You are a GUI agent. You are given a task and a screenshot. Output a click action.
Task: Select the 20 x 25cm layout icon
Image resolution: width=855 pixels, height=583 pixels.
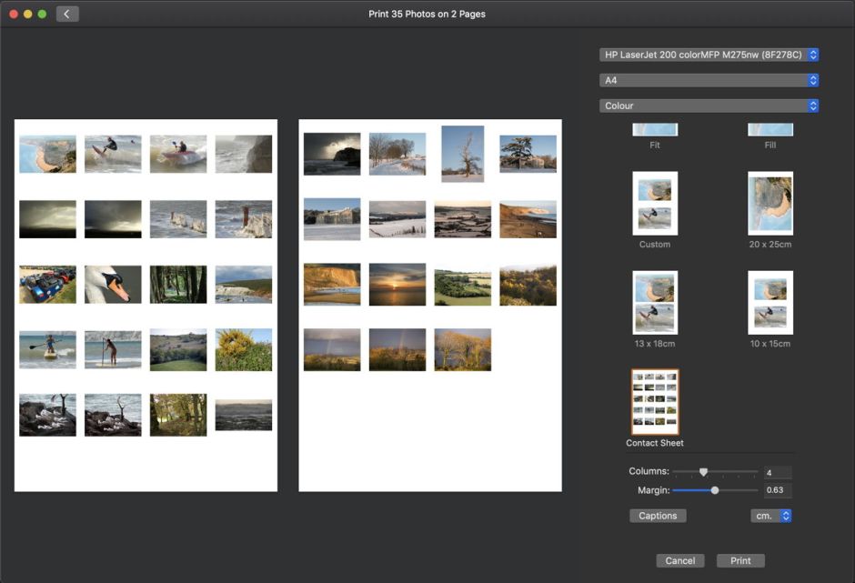click(x=769, y=204)
